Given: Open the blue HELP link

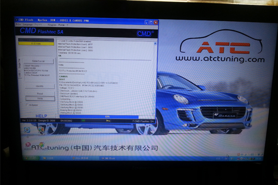Looking at the screenshot, I should point(41,116).
